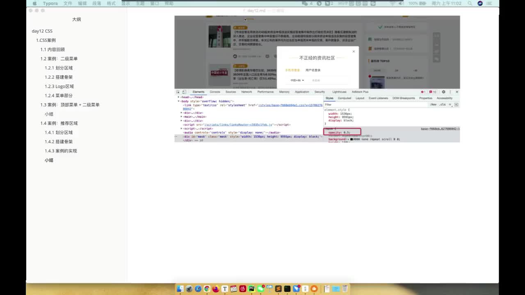Open the 编辑 menu
Image resolution: width=525 pixels, height=295 pixels.
[82, 3]
